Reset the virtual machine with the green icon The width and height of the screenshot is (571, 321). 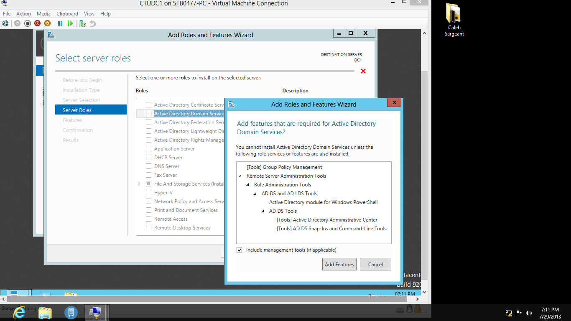pos(70,23)
